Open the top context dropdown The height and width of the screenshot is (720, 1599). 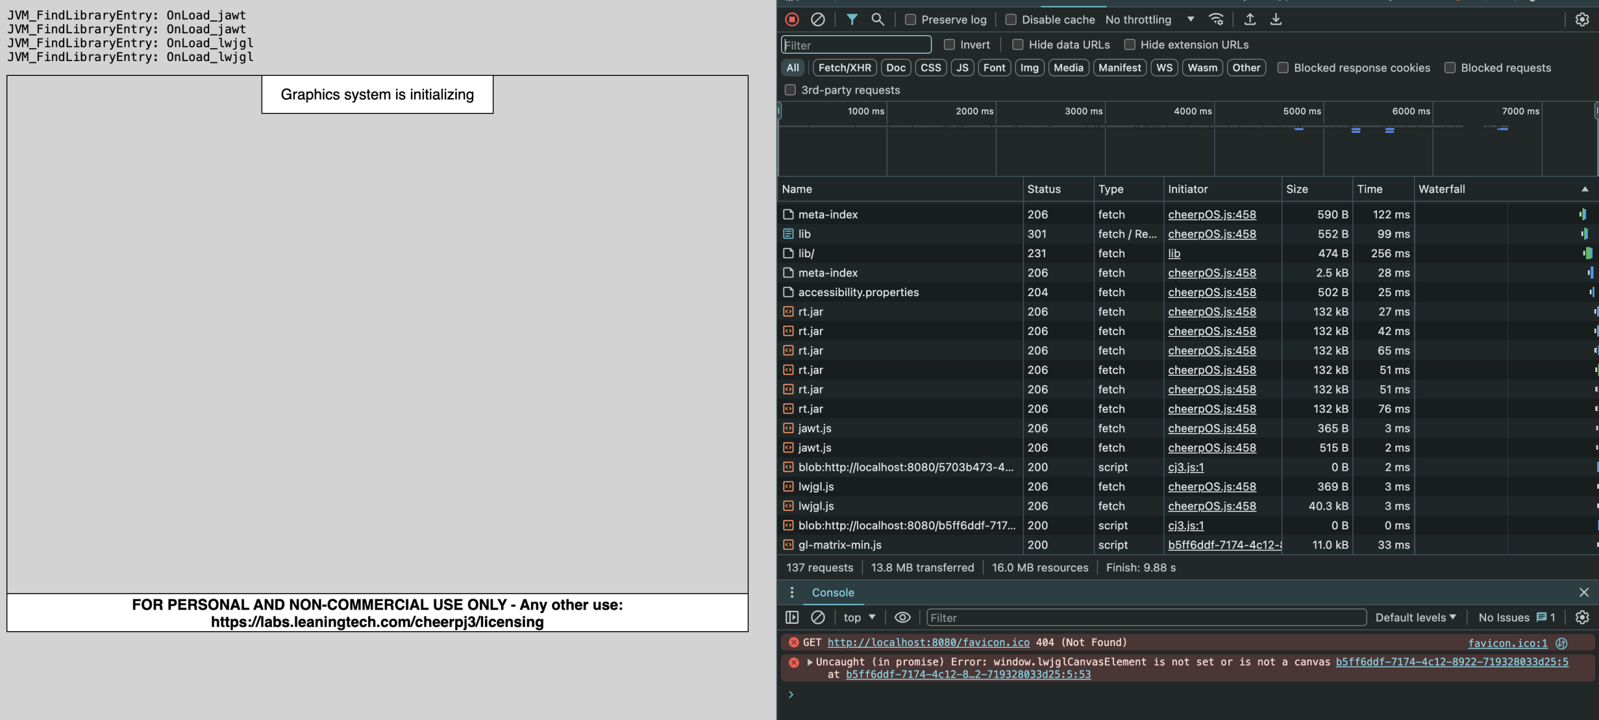[859, 617]
